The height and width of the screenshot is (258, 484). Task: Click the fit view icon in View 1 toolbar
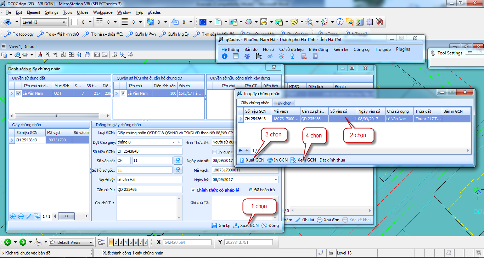[x=71, y=54]
